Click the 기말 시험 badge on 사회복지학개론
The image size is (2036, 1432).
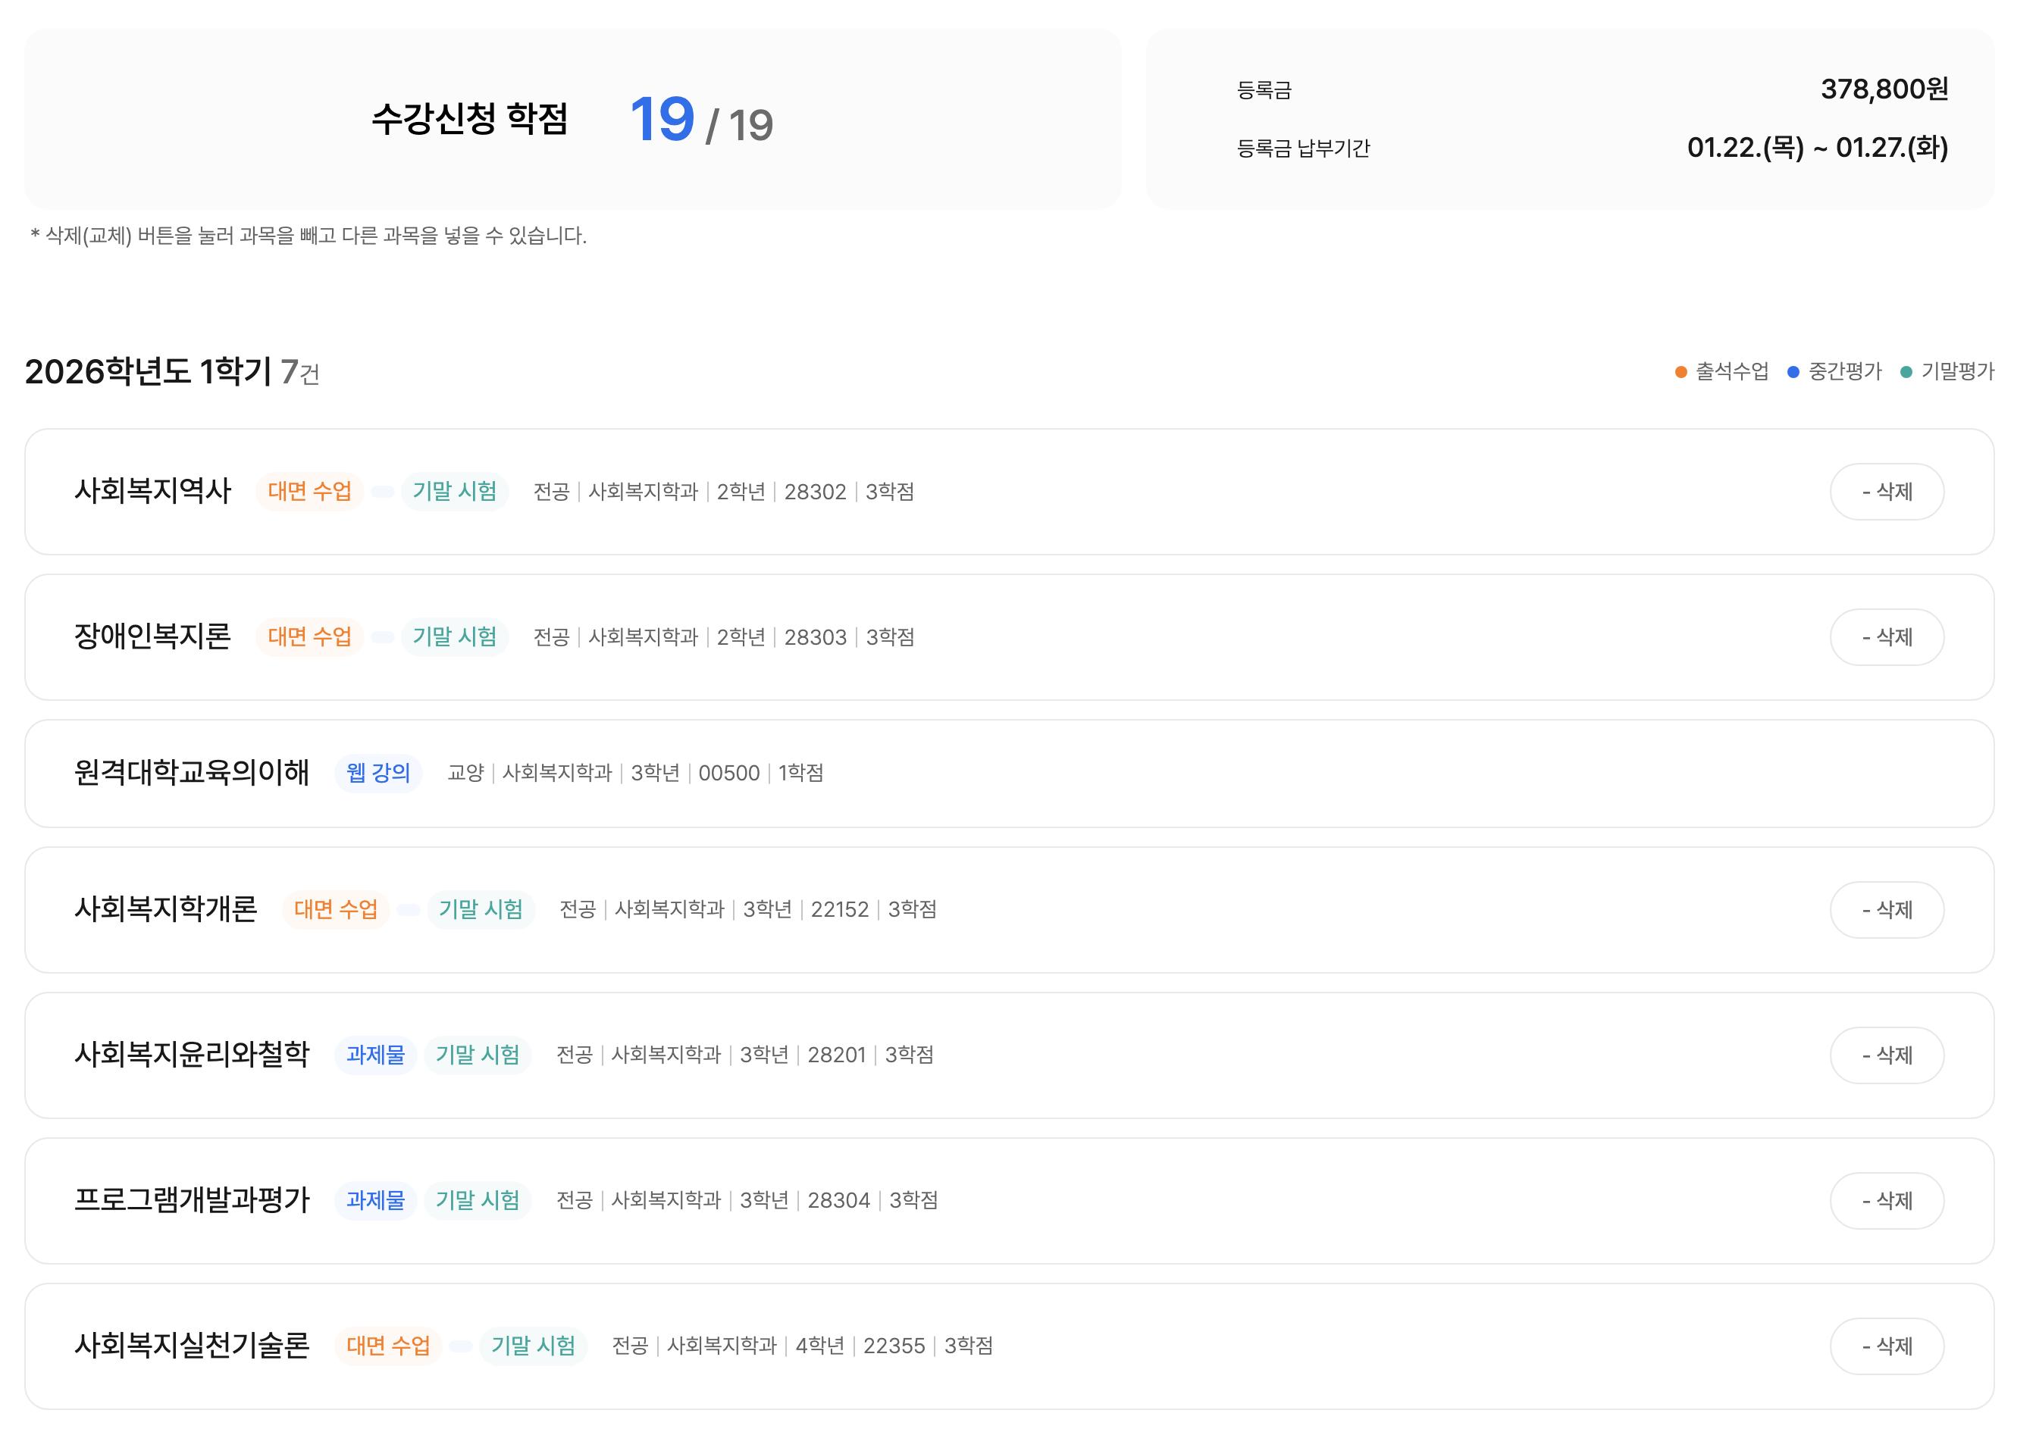pyautogui.click(x=481, y=909)
